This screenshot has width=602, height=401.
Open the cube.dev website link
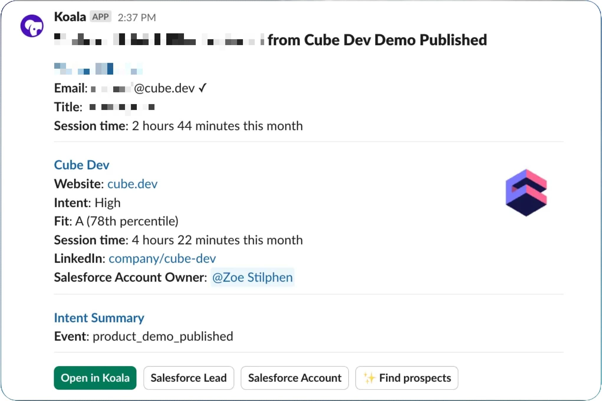[132, 184]
